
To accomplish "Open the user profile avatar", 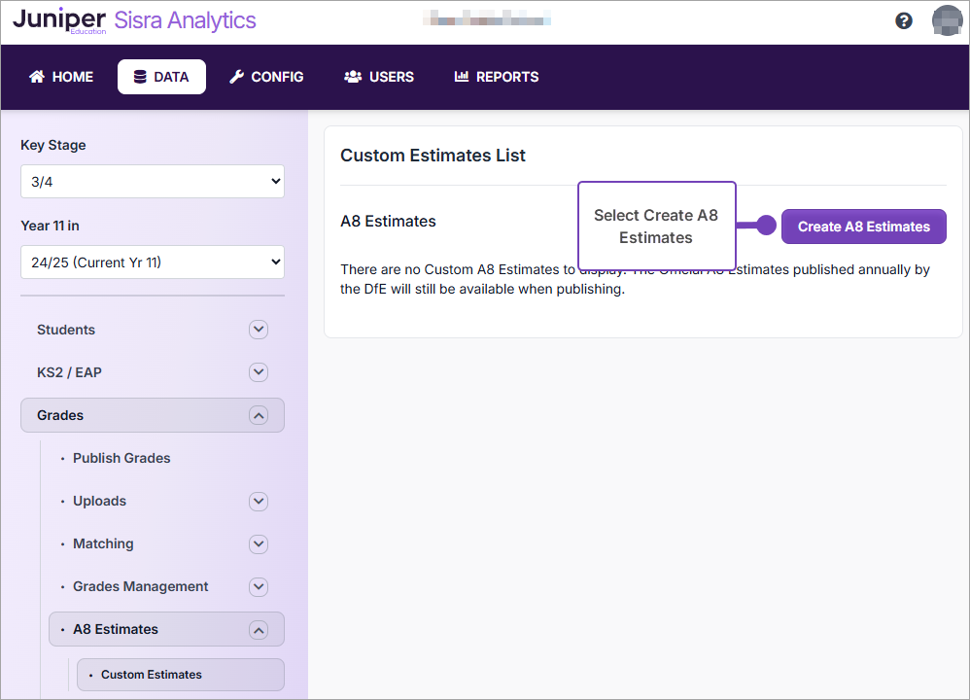I will 946,20.
